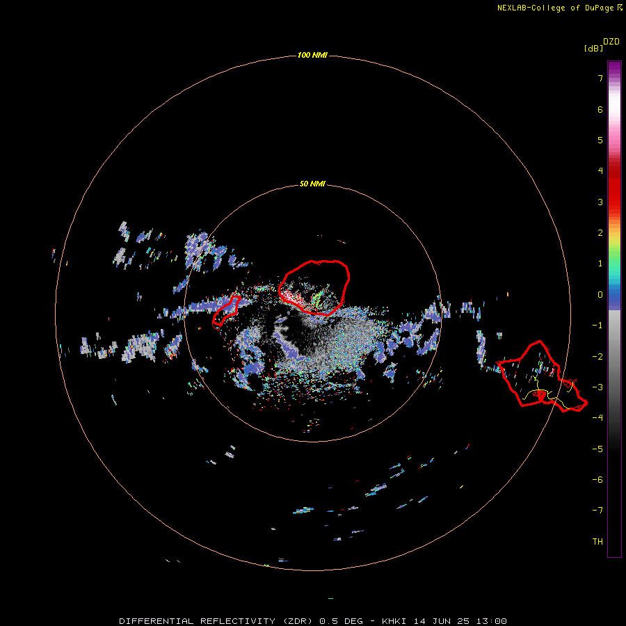626x626 pixels.
Task: Click the 7 value on colorbar
Action: point(600,78)
